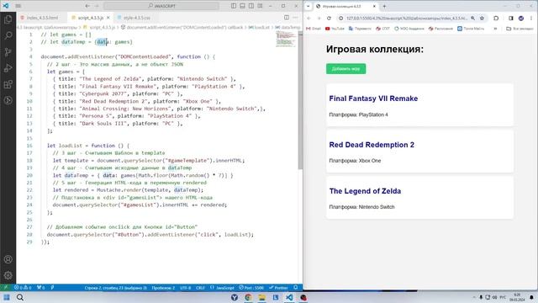Open the Extensions view
This screenshot has width=538, height=303.
8,84
